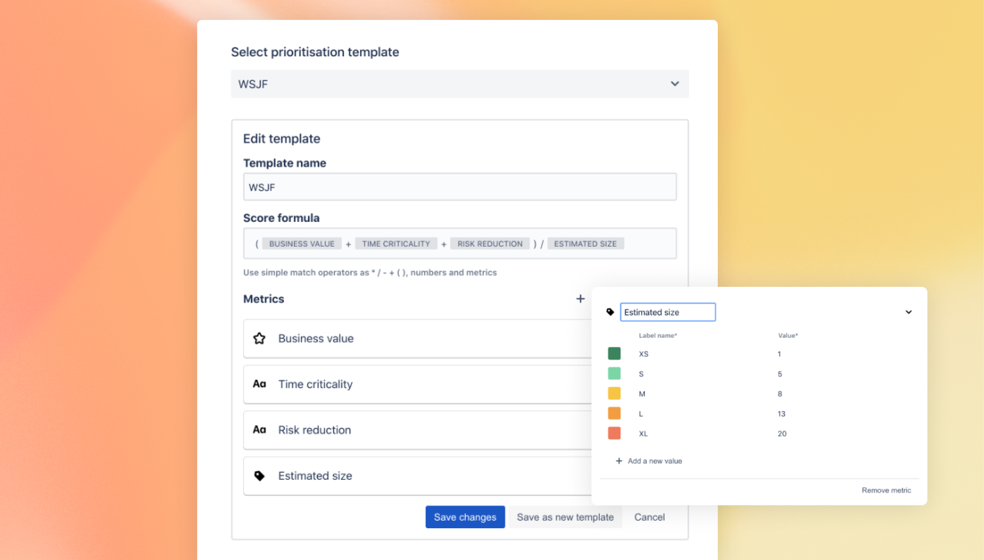984x560 pixels.
Task: Click the value 13 for label L
Action: (782, 414)
